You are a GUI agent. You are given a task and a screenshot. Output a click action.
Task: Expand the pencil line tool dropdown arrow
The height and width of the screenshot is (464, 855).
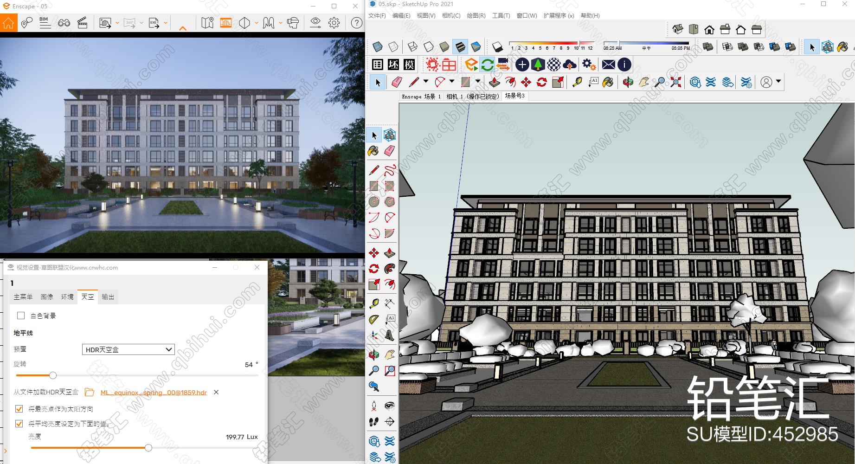425,82
